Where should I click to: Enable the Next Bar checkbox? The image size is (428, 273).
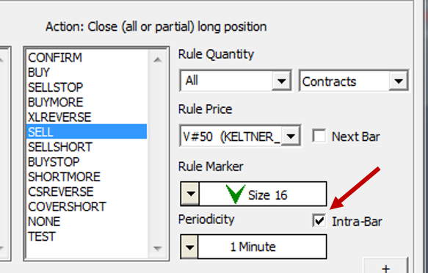click(x=319, y=136)
